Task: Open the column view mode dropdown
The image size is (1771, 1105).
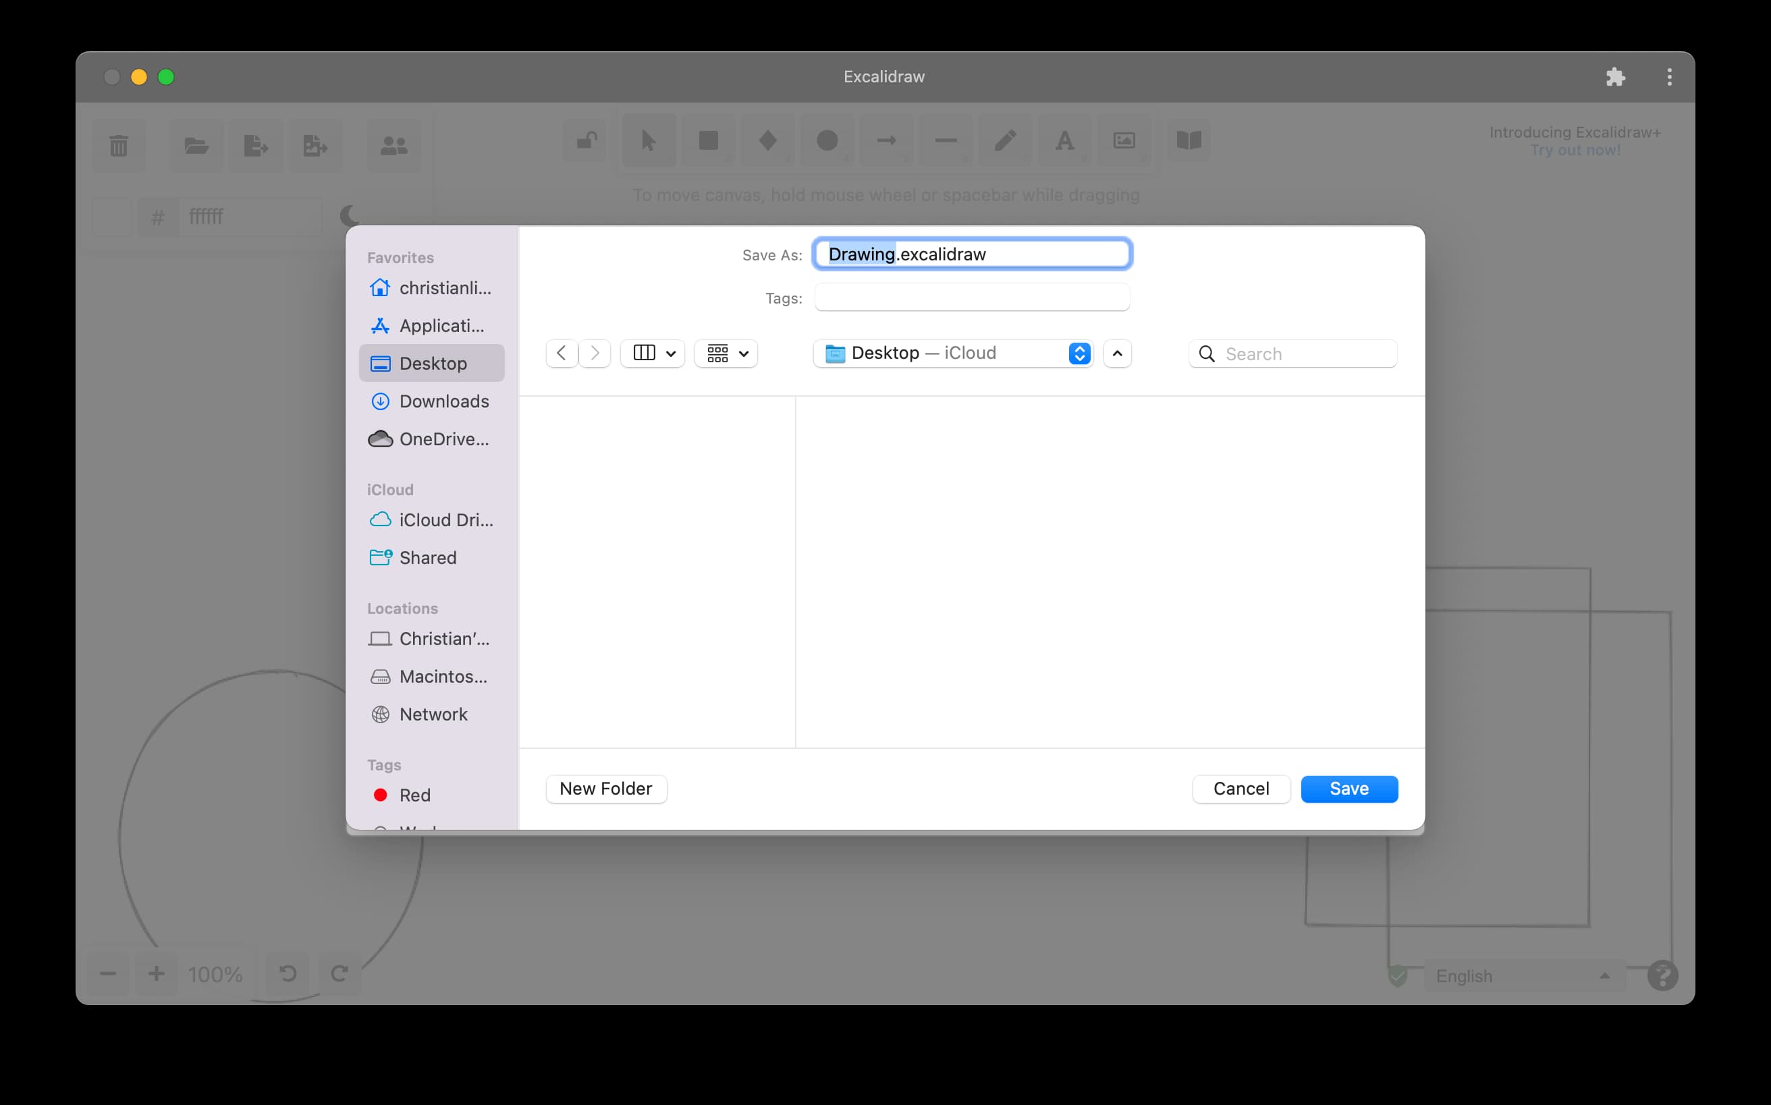Action: pyautogui.click(x=653, y=353)
